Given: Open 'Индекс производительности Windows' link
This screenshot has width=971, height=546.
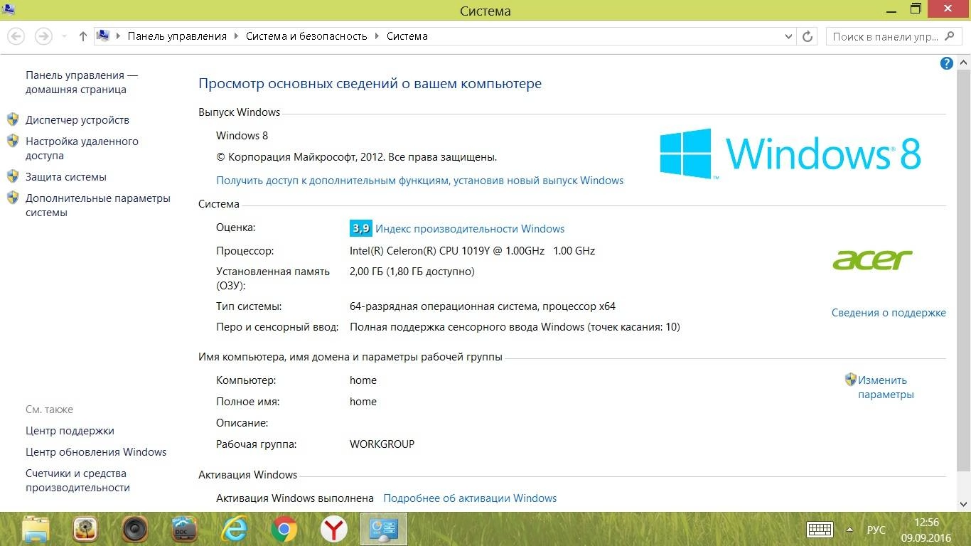Looking at the screenshot, I should pos(470,229).
